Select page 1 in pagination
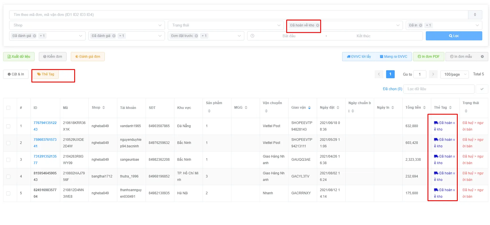 390,74
